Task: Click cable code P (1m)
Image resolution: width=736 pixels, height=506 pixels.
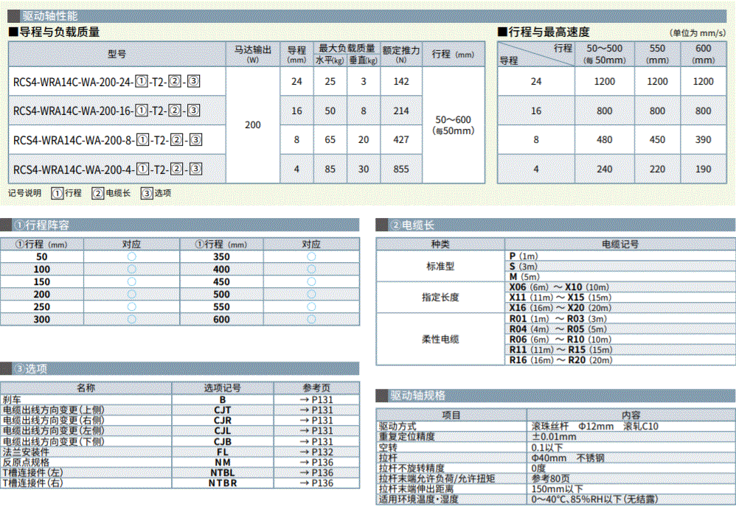Action: pyautogui.click(x=524, y=256)
